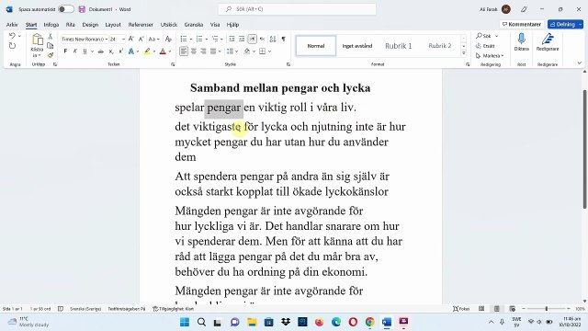Image resolution: width=588 pixels, height=331 pixels.
Task: Cut selection with the scissors icon
Action: click(51, 37)
